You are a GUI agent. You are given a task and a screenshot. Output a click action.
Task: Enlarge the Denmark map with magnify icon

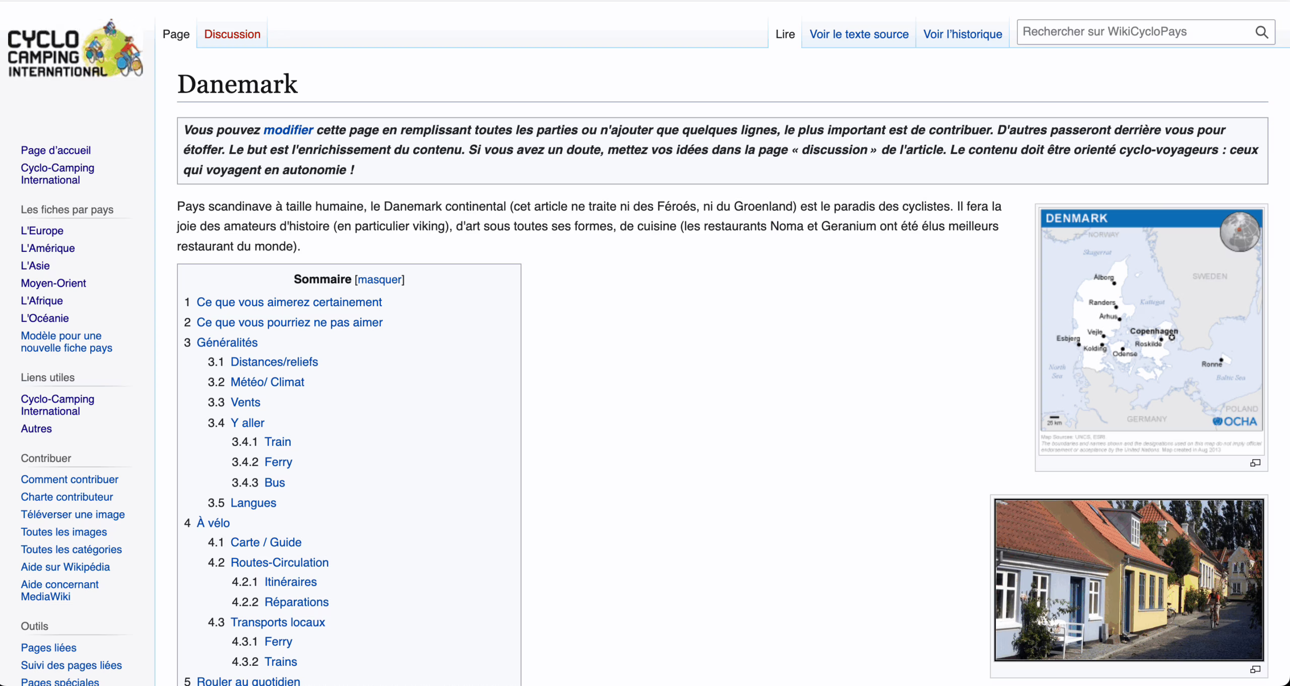click(x=1255, y=463)
